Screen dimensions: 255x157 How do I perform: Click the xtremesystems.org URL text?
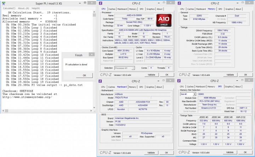click(27, 97)
